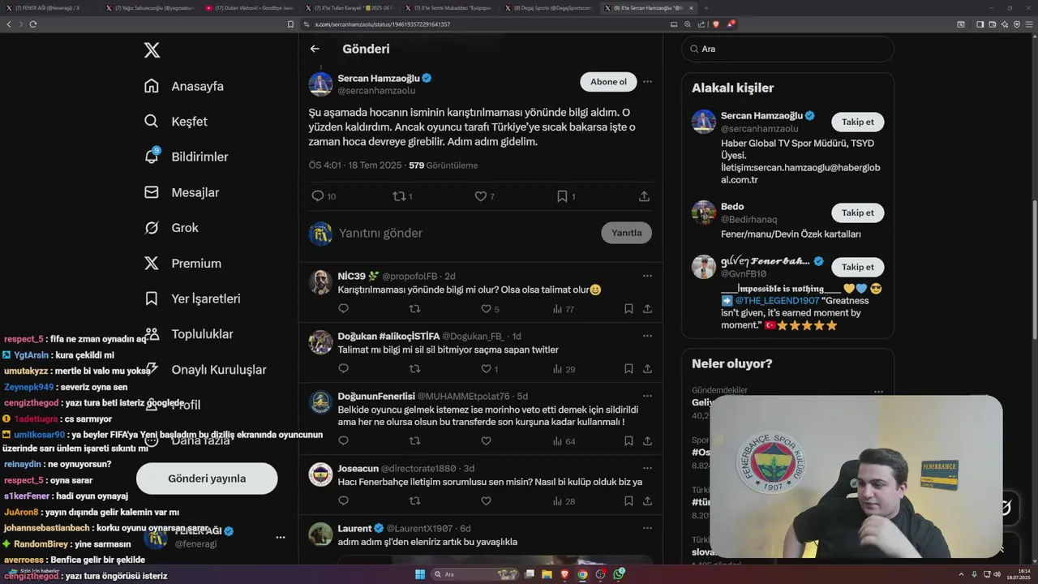
Task: Open more options on NİC39's reply
Action: (x=647, y=276)
